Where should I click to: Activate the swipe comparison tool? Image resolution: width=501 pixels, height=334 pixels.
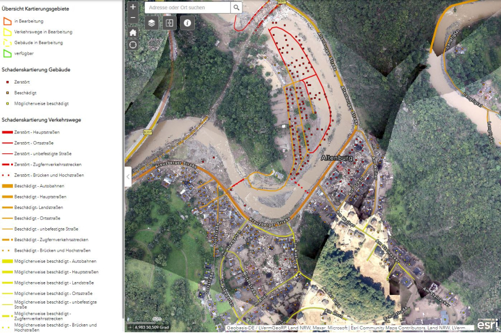click(x=169, y=23)
